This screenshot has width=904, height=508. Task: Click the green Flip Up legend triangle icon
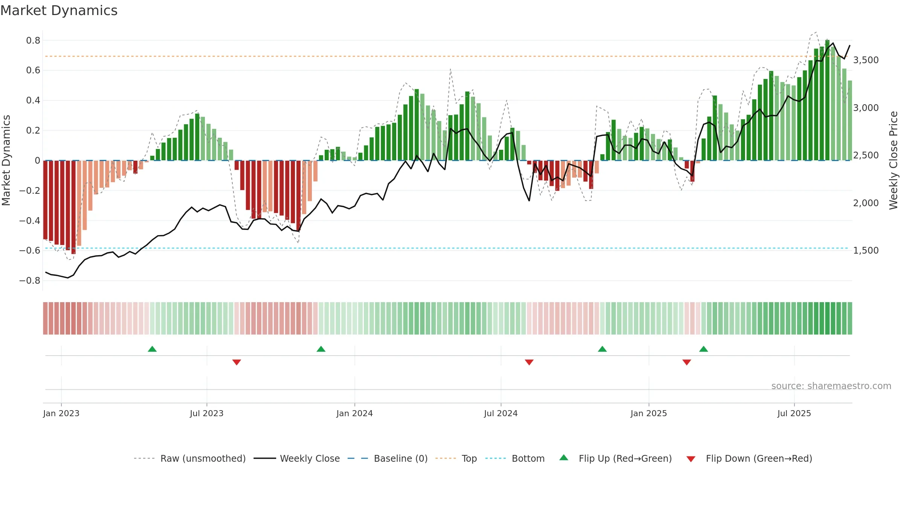(x=564, y=458)
